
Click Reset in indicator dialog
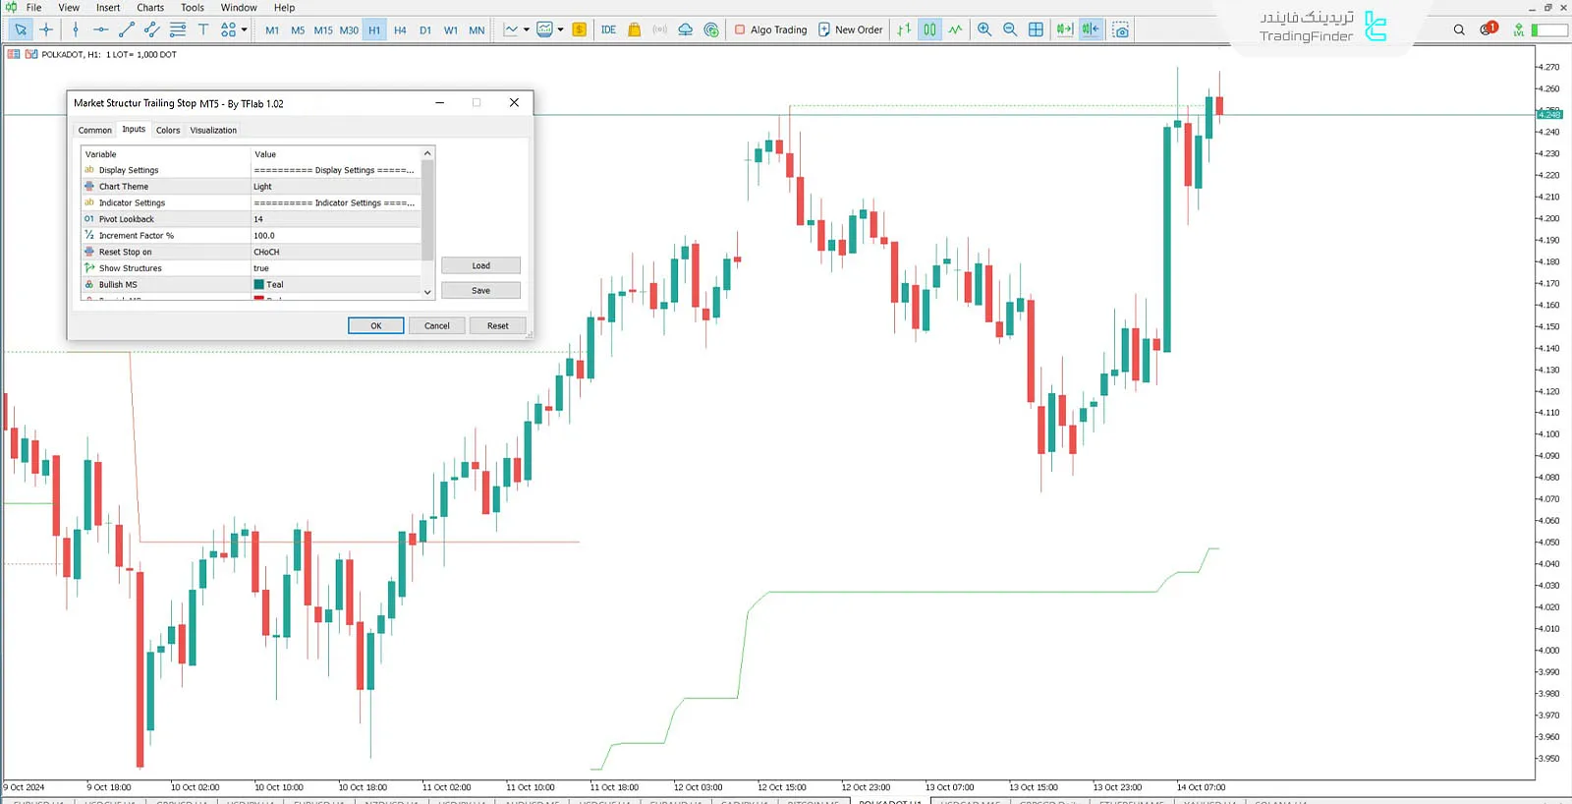(498, 325)
